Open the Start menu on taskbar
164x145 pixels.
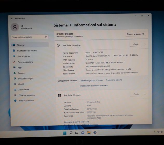[65, 133]
